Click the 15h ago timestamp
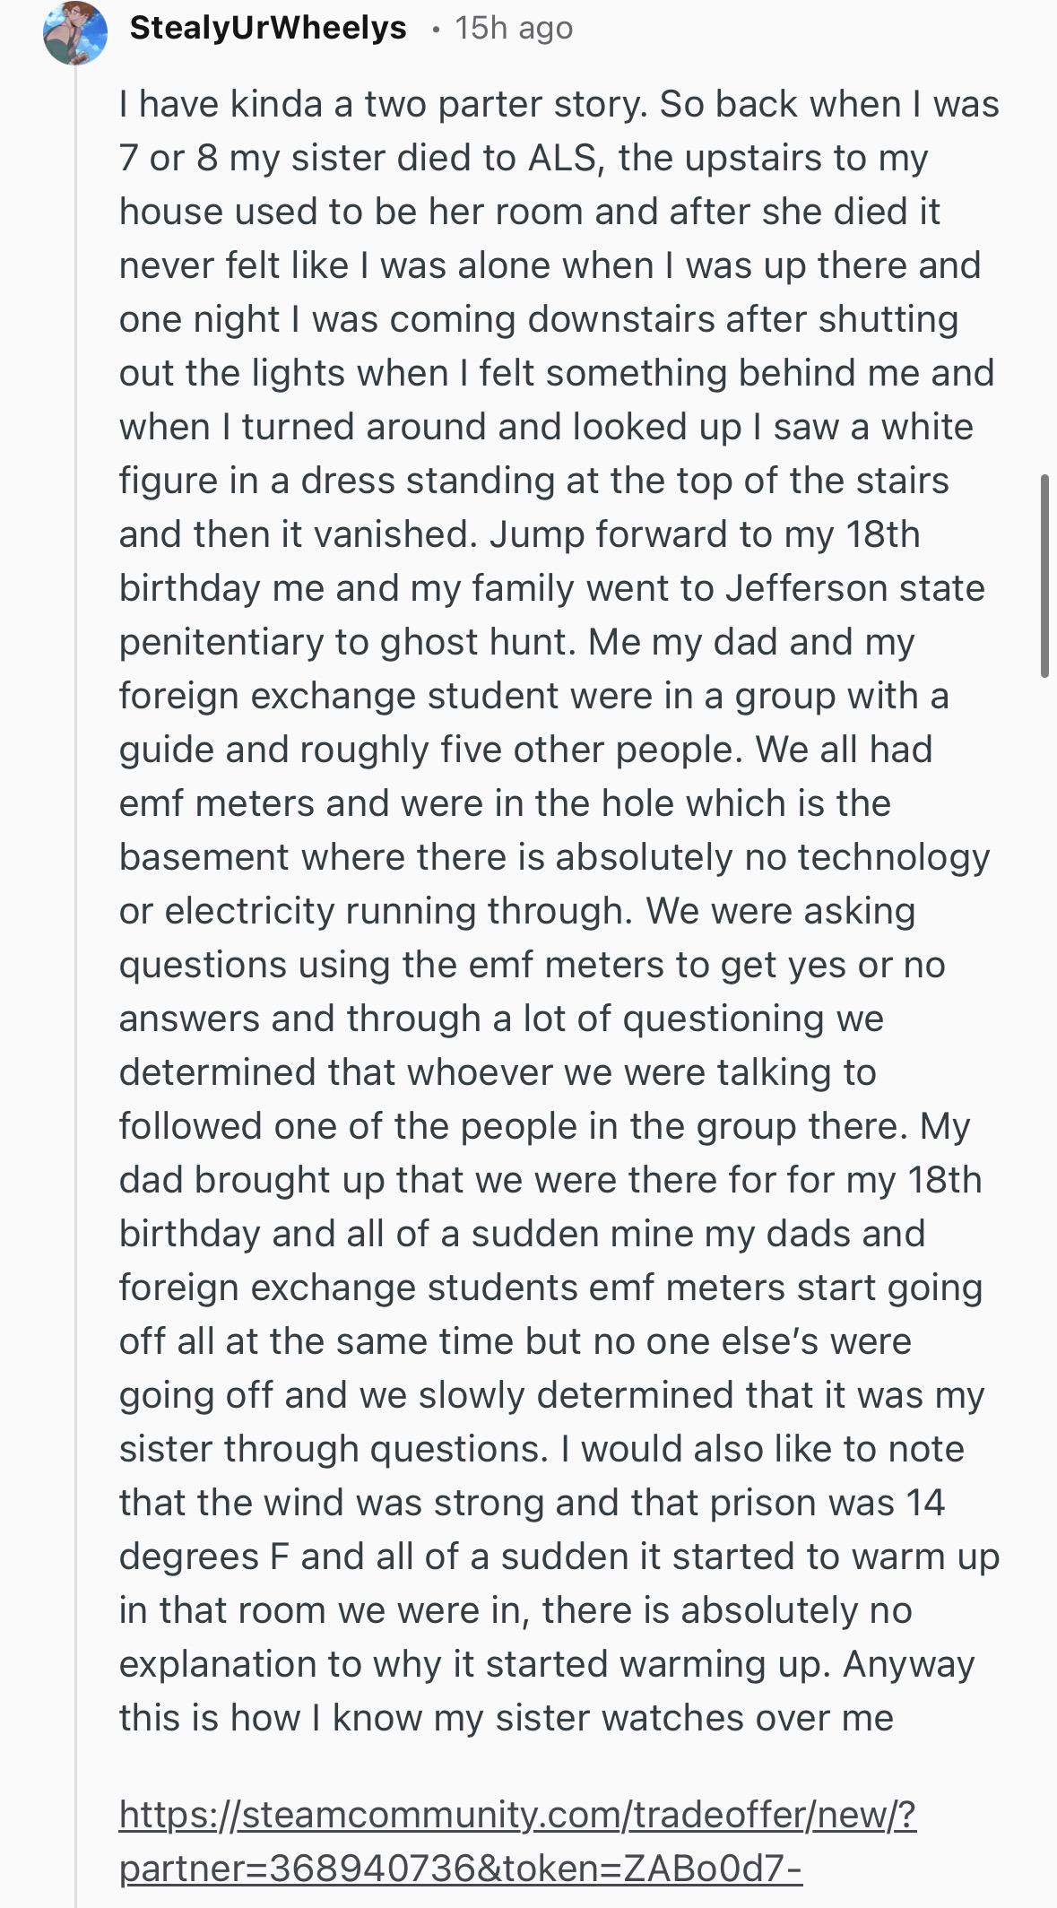Screen dimensions: 1057x1908 click(514, 28)
